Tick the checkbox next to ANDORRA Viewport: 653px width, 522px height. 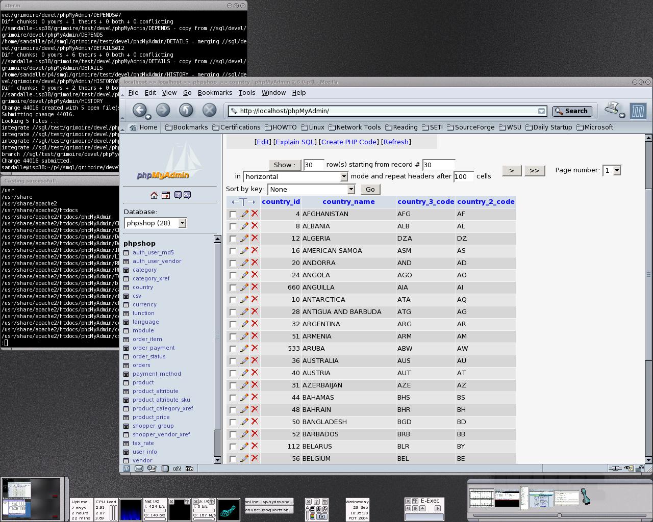[x=233, y=263]
